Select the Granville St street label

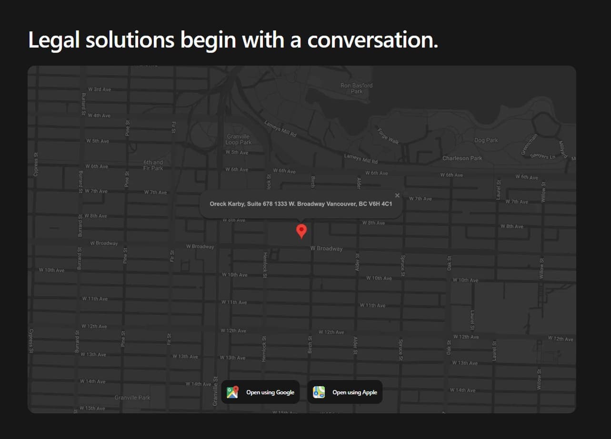coord(215,396)
